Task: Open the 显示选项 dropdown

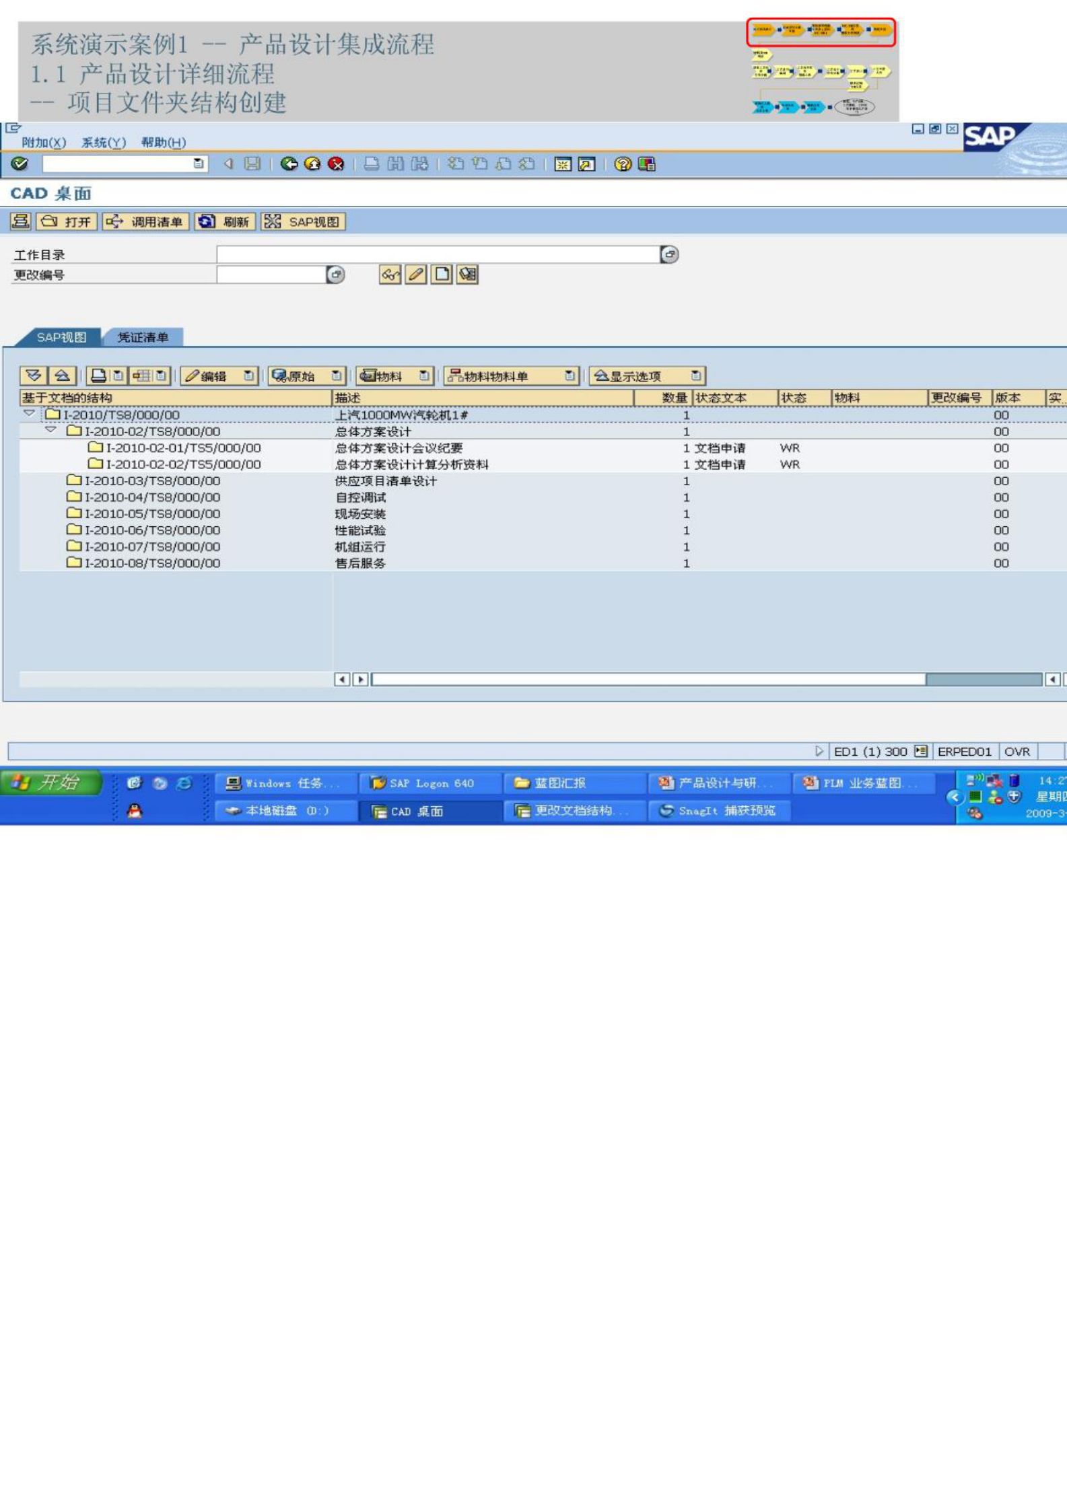Action: pos(696,376)
